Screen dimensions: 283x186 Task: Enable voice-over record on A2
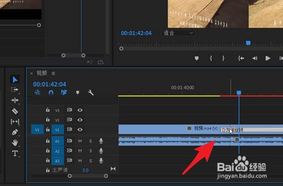pyautogui.click(x=101, y=151)
